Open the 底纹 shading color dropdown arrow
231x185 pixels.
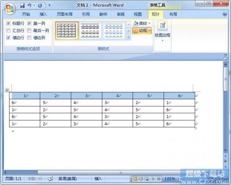149,23
